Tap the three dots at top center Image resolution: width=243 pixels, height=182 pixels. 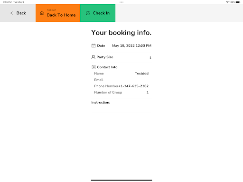121,2
